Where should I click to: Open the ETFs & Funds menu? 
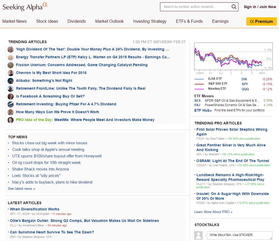[189, 21]
